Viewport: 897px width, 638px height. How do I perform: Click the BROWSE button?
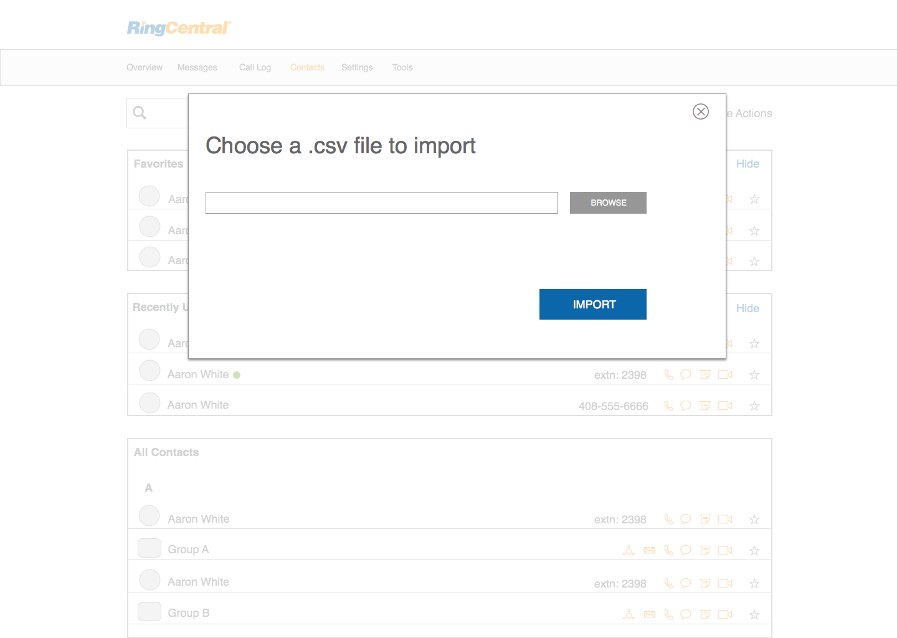pos(608,202)
